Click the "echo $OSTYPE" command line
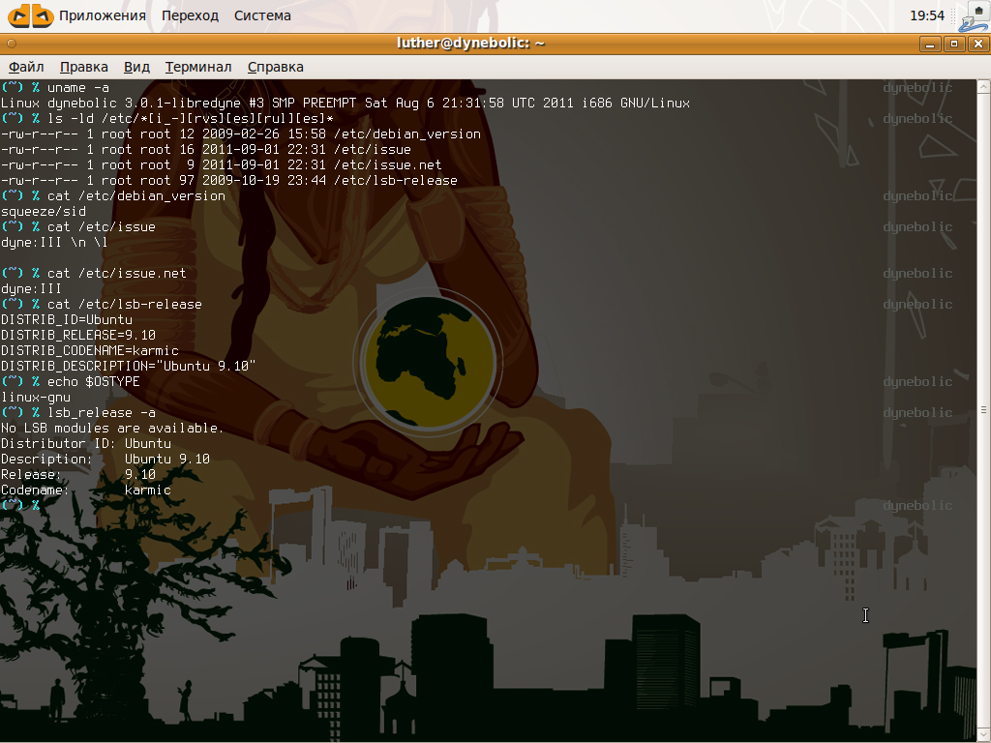The height and width of the screenshot is (743, 991). (70, 381)
